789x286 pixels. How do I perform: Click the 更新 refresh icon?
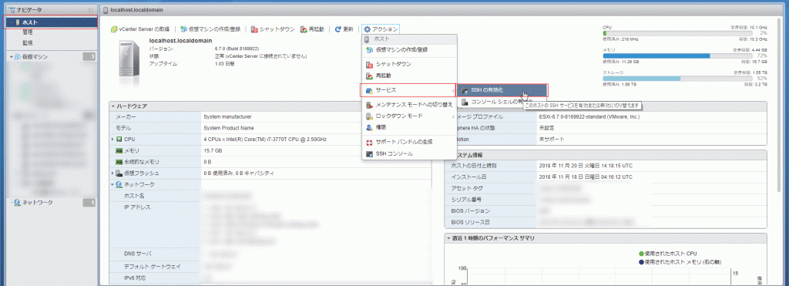[338, 29]
